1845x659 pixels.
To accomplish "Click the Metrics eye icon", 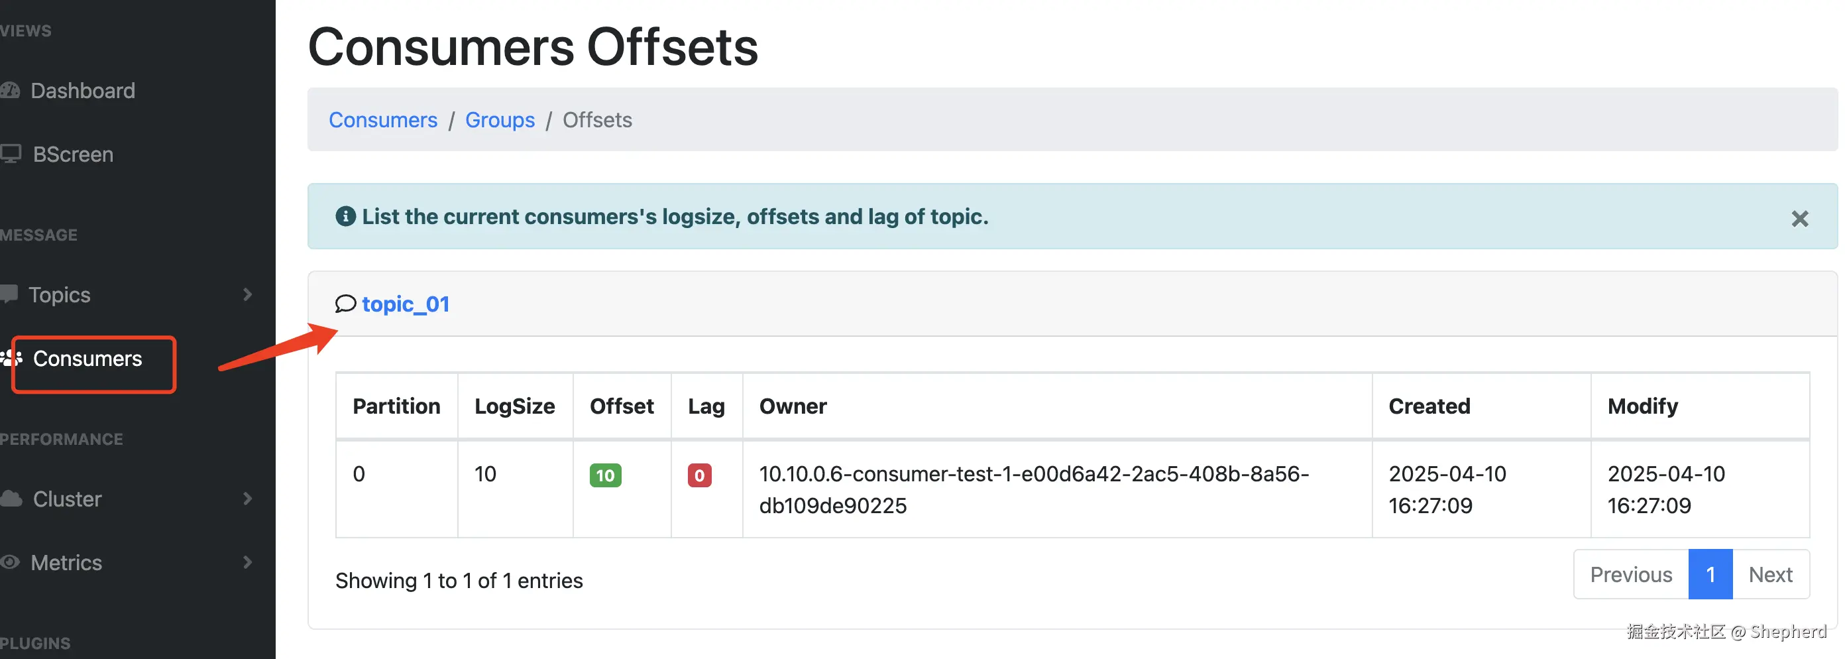I will (x=10, y=562).
